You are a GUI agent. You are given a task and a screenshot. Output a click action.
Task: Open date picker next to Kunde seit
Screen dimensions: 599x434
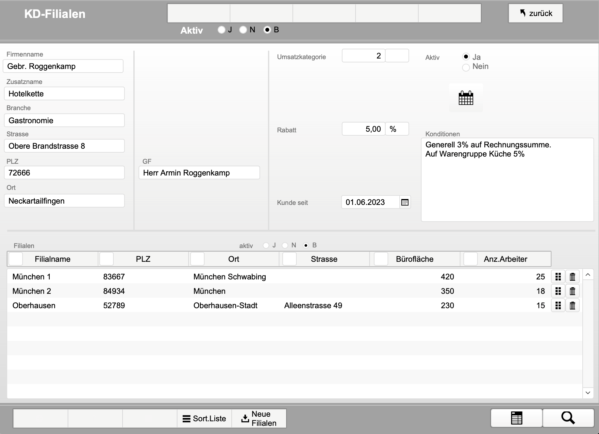pos(405,202)
